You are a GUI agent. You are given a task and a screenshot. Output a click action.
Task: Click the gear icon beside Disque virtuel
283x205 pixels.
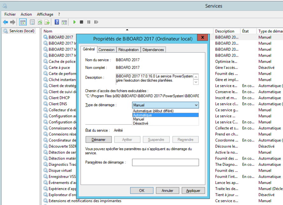(x=45, y=170)
